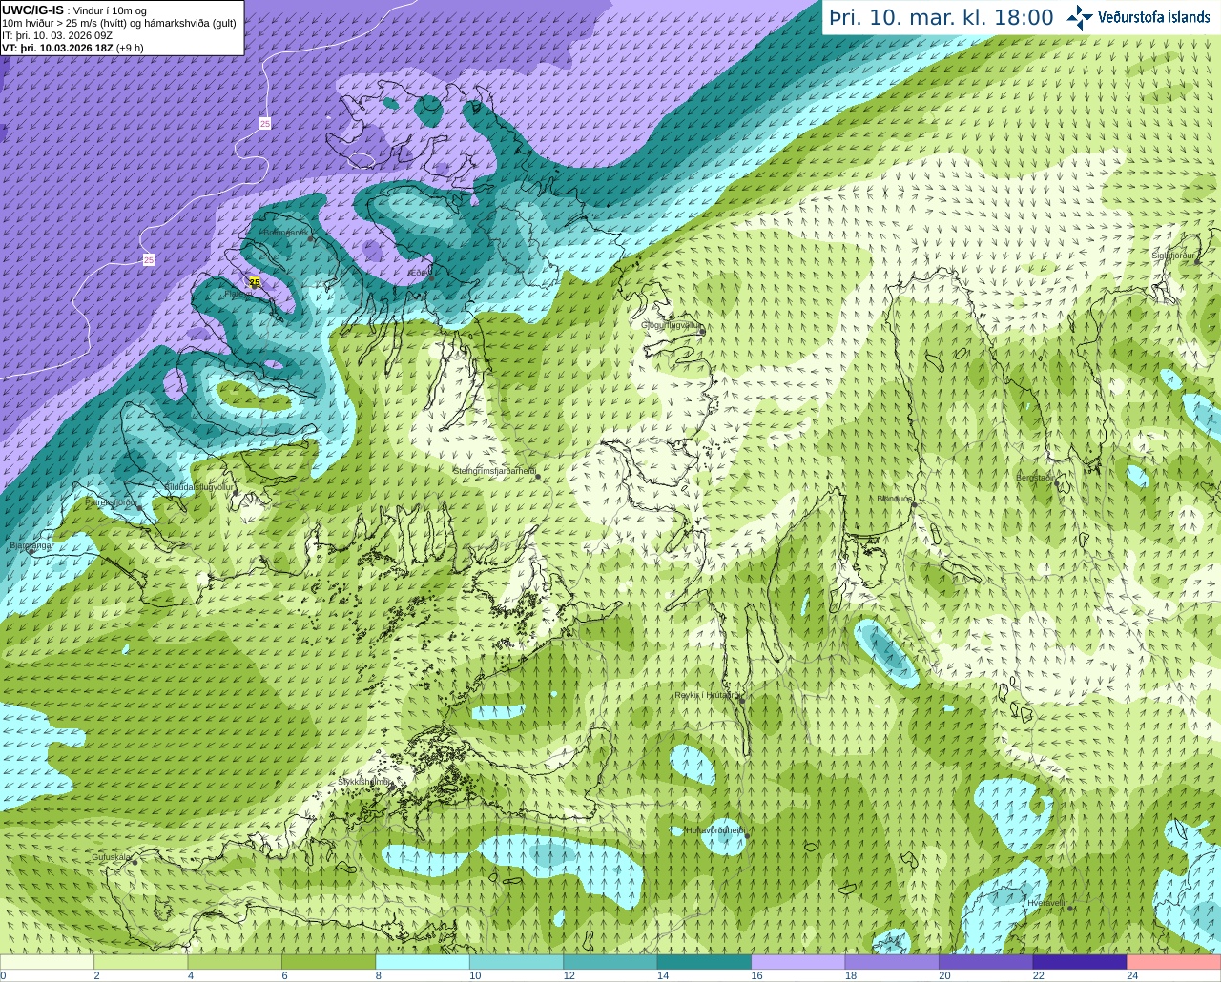
Task: Click the VT: þri. 10.03.2026 18Z line
Action: tap(72, 48)
